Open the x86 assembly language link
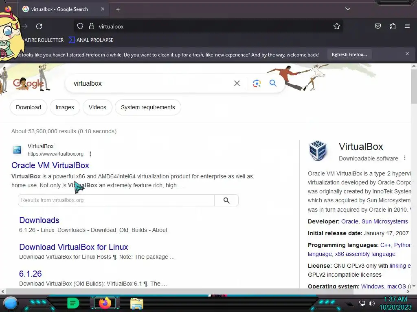417x312 pixels. 365,254
